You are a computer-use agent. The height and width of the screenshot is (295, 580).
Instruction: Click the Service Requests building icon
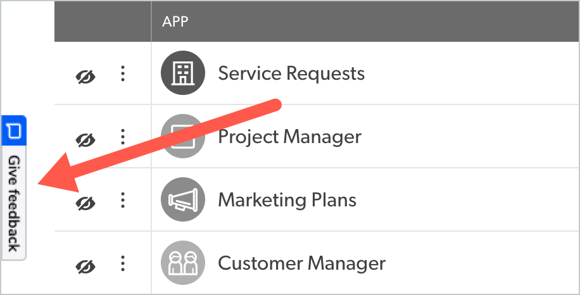tap(183, 73)
